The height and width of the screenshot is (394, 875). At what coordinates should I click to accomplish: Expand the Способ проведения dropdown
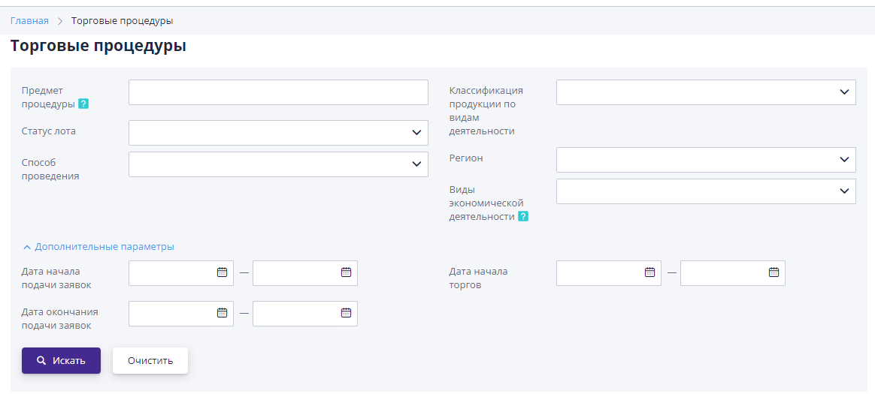click(278, 164)
